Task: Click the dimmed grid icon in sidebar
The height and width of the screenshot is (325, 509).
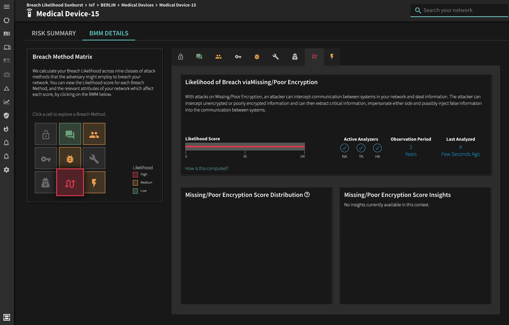Action: (x=7, y=60)
